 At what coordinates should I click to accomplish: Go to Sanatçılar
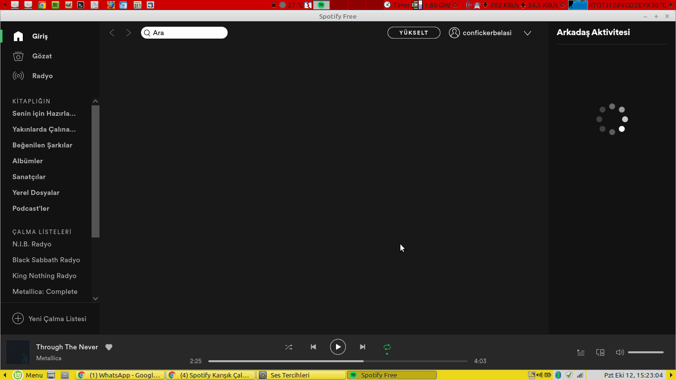(x=29, y=177)
